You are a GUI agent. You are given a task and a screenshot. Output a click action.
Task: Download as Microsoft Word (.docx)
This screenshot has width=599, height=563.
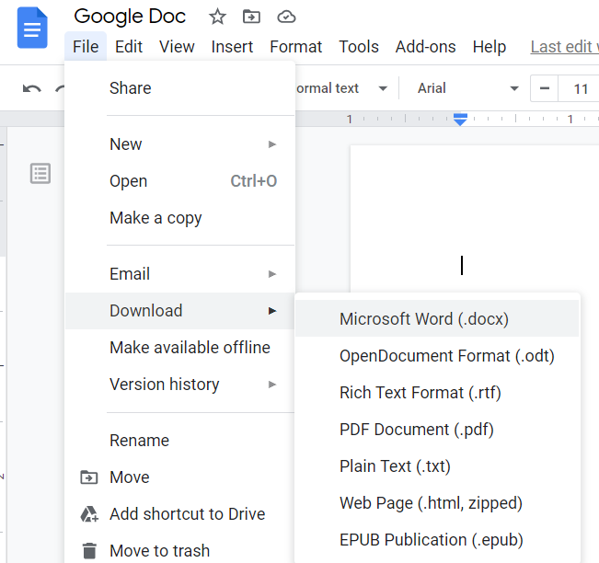(x=437, y=319)
